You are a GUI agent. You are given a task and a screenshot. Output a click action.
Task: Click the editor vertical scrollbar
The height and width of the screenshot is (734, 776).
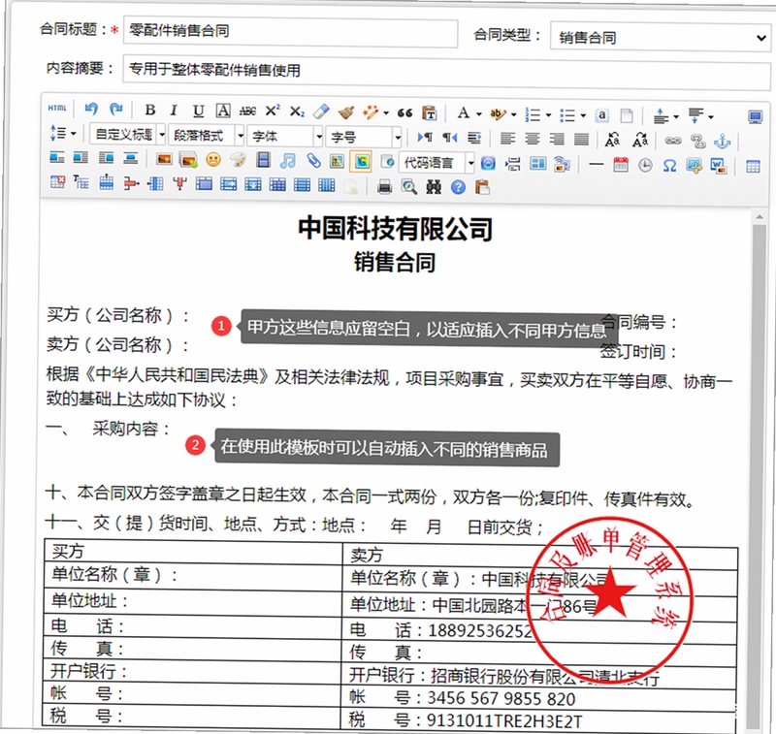(x=760, y=470)
